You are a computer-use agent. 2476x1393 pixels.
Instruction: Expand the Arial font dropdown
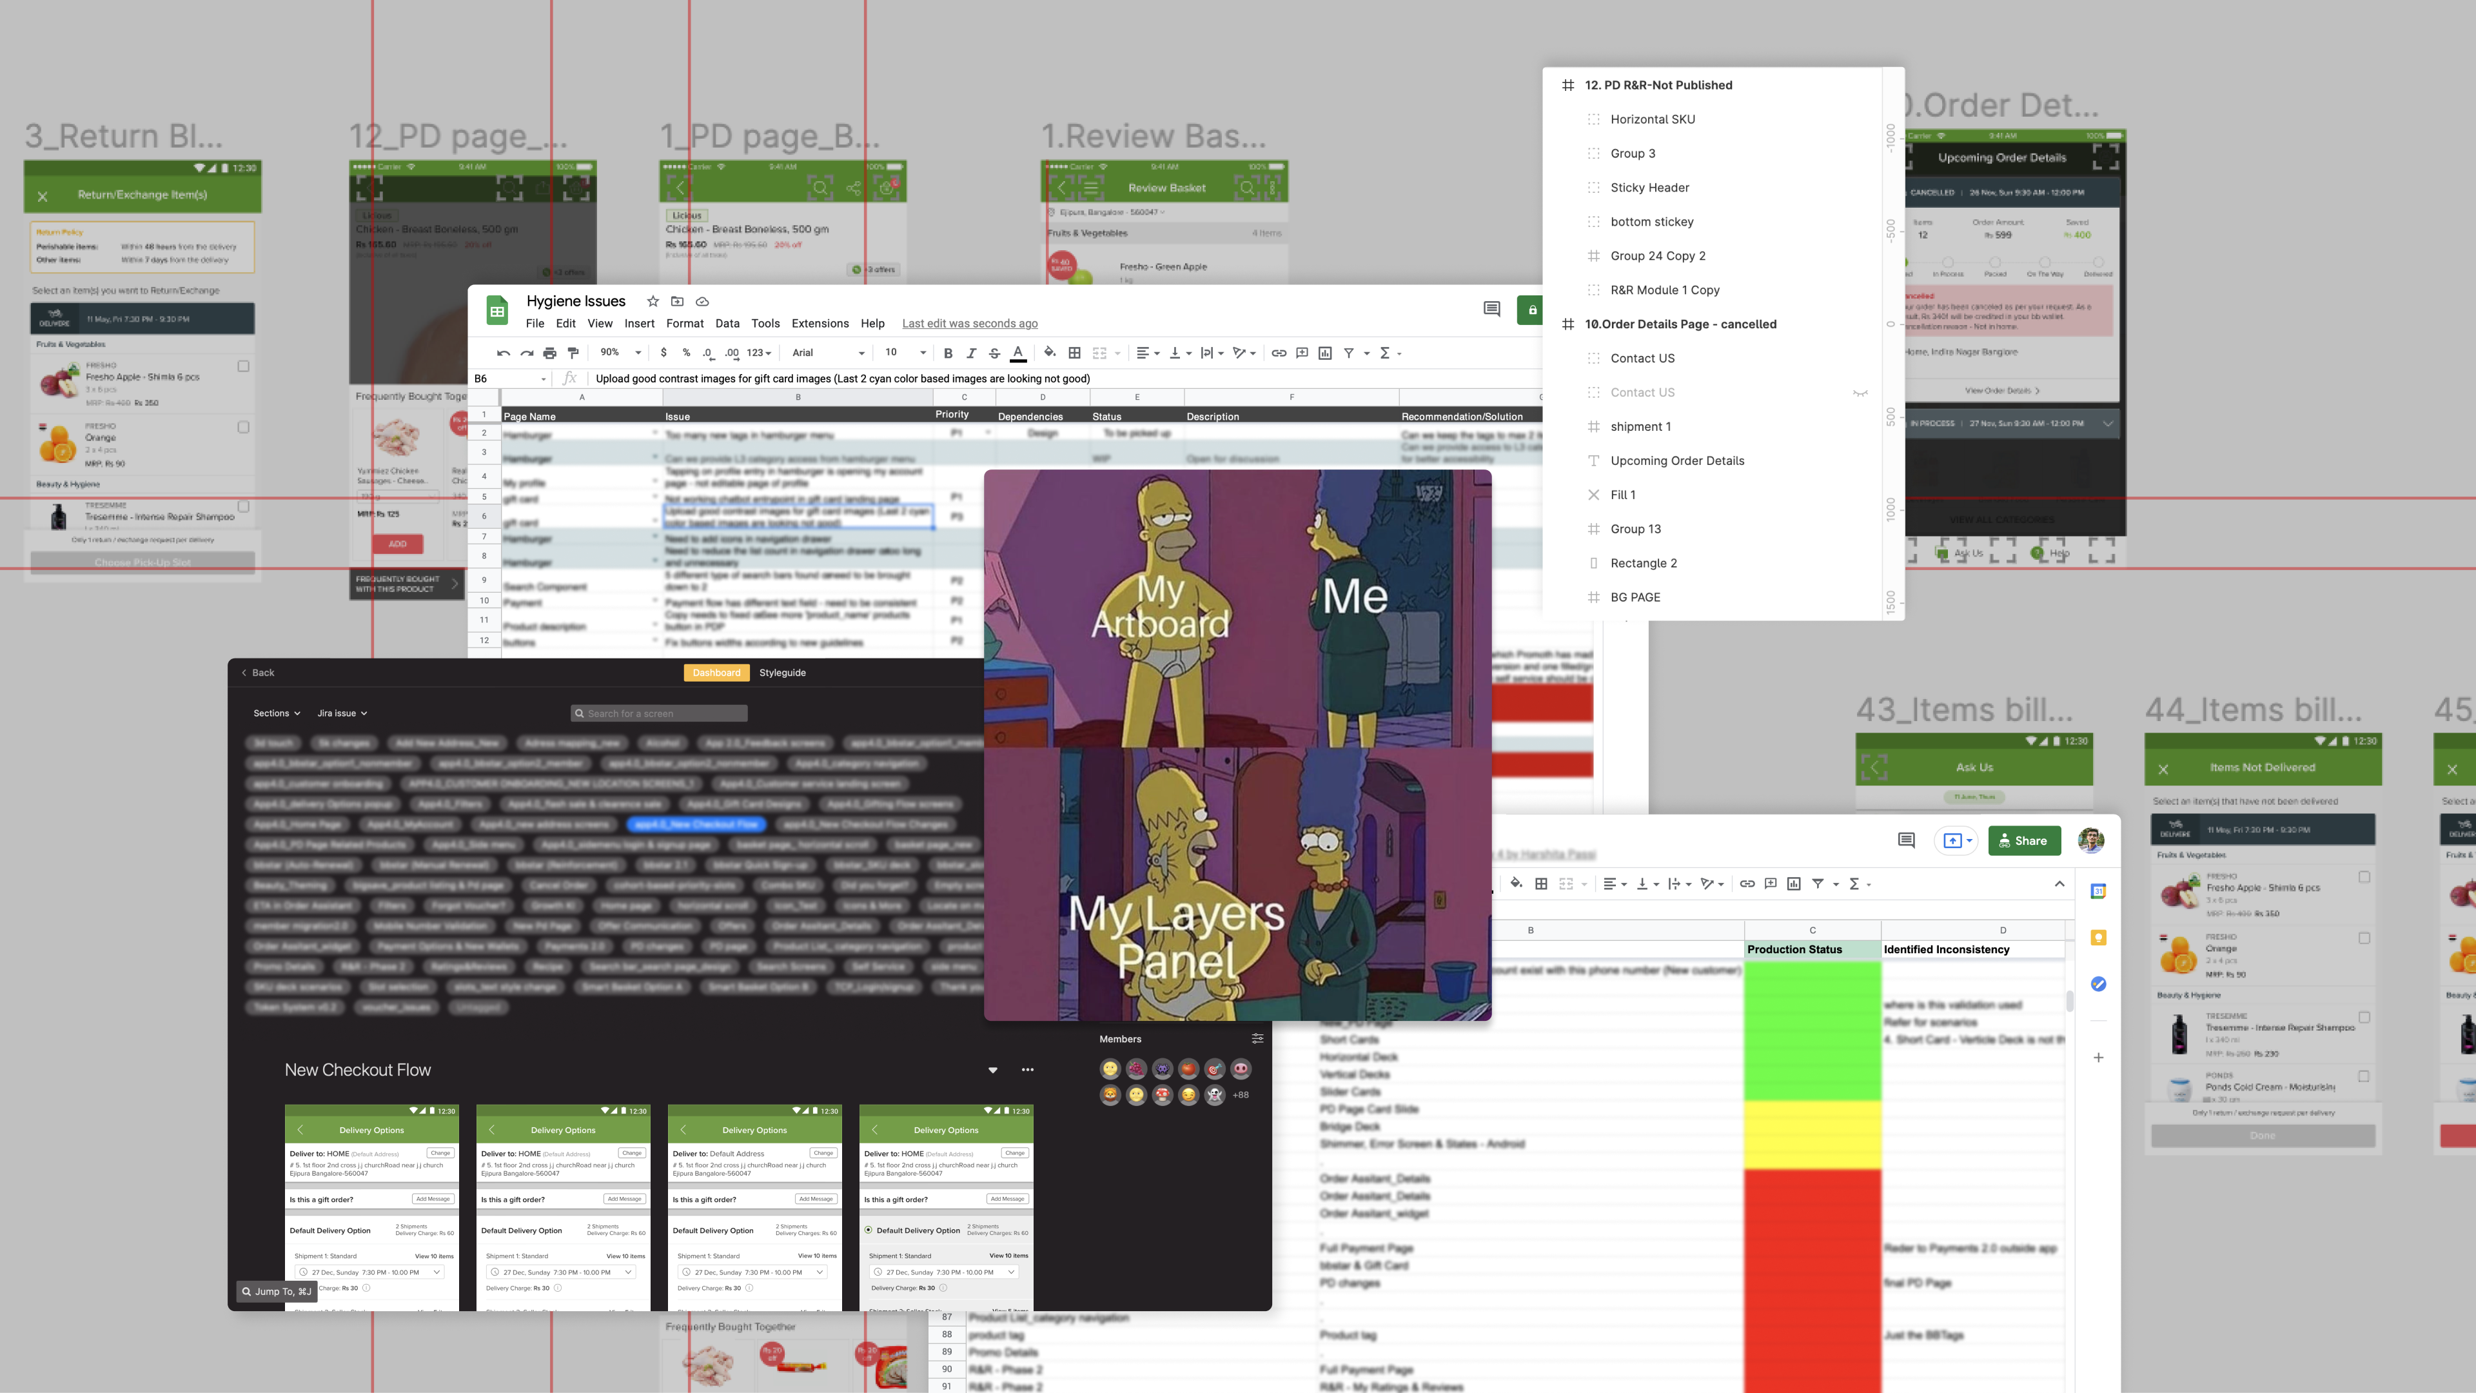click(x=827, y=353)
